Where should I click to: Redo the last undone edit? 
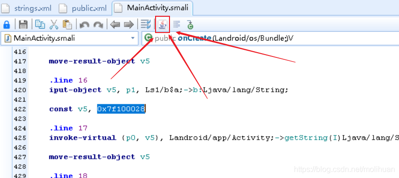[x=98, y=25]
